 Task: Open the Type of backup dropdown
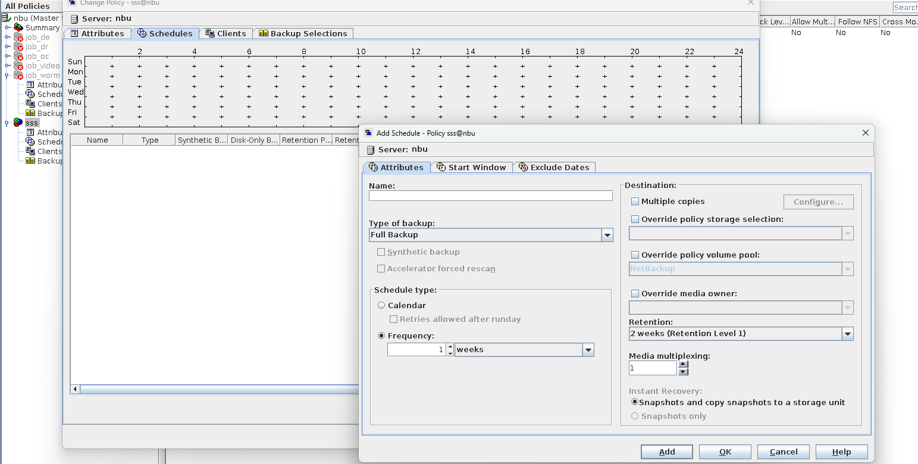coord(607,235)
